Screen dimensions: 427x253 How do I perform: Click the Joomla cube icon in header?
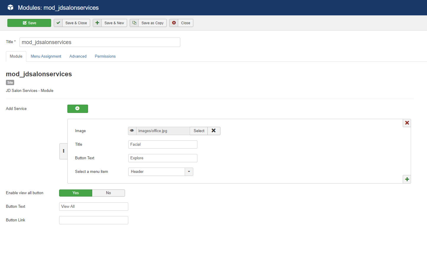(10, 7)
